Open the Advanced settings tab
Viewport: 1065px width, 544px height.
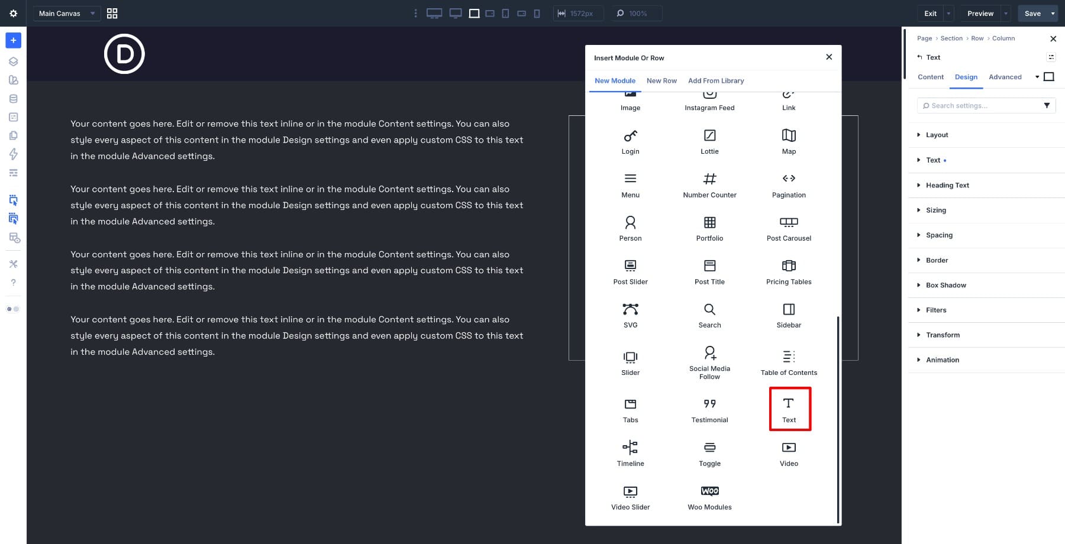(1005, 77)
